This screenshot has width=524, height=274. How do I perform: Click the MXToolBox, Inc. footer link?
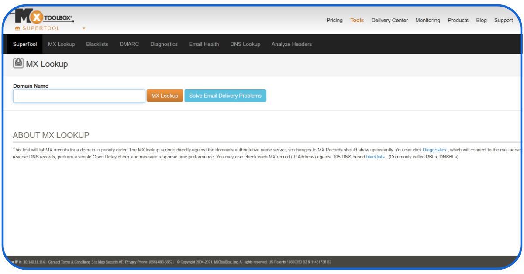click(x=226, y=262)
